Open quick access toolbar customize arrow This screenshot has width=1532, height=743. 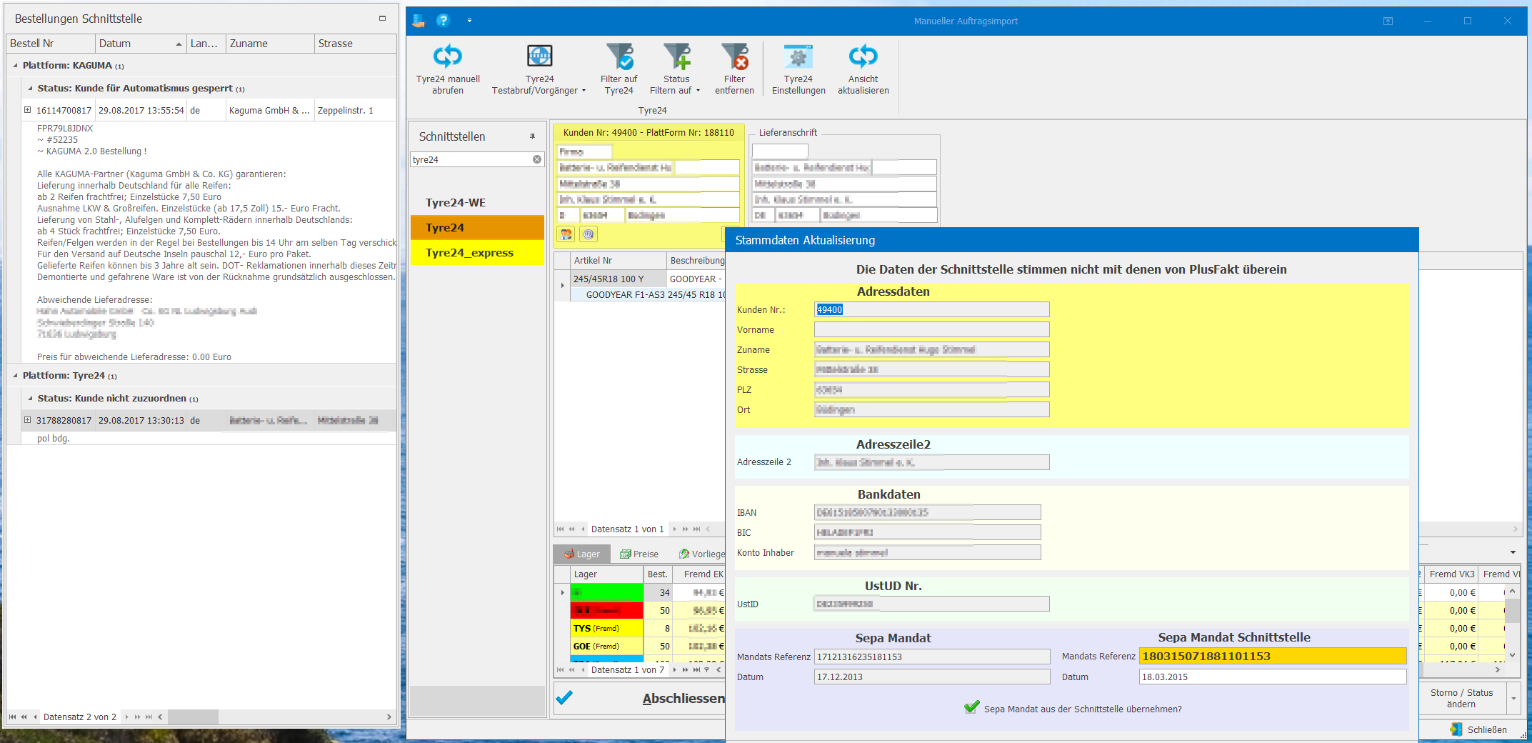pyautogui.click(x=469, y=20)
